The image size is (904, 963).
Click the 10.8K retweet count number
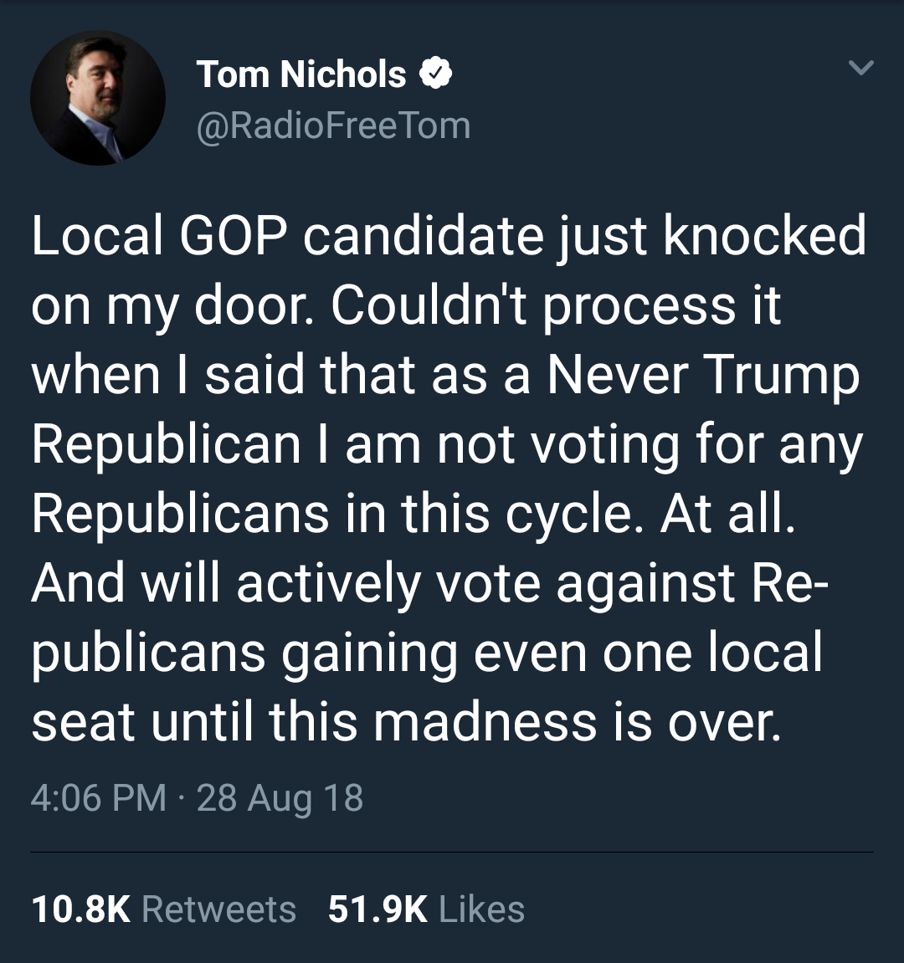(x=81, y=909)
